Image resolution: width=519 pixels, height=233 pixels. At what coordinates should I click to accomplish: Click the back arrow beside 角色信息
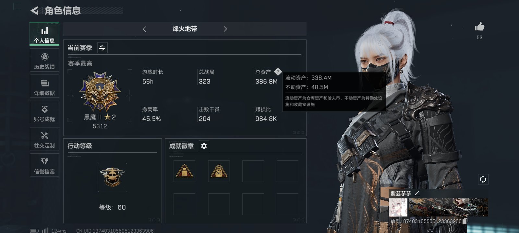tap(34, 11)
